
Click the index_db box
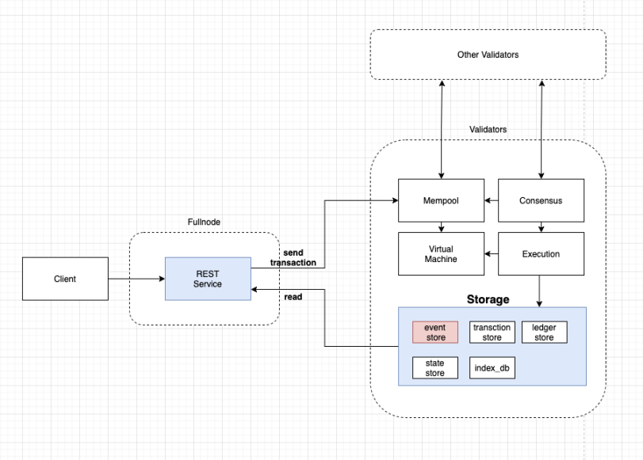tap(493, 367)
